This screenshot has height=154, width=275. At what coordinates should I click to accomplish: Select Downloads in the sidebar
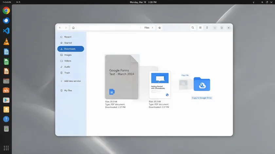pyautogui.click(x=71, y=49)
